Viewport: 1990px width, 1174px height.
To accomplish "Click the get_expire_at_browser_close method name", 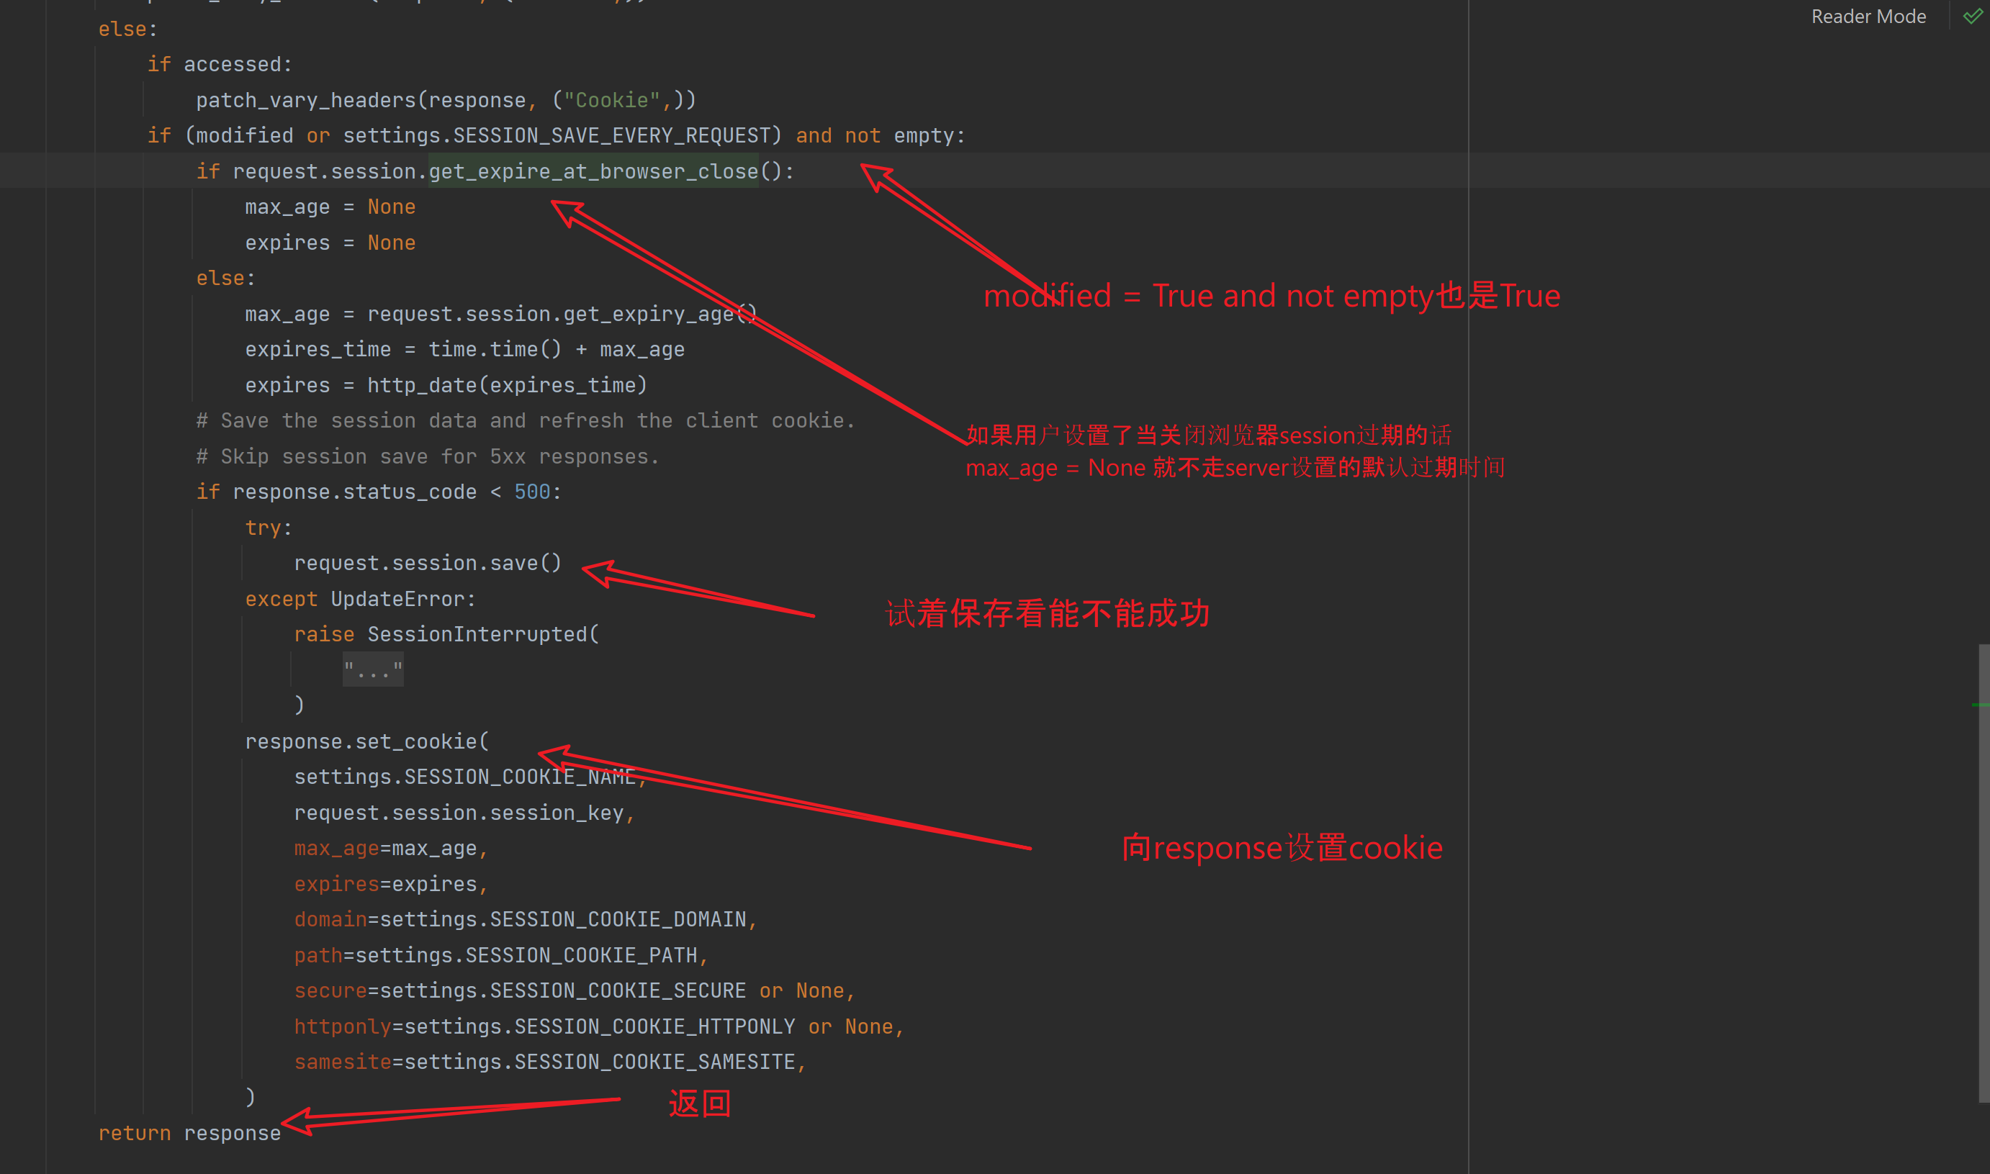I will [593, 171].
